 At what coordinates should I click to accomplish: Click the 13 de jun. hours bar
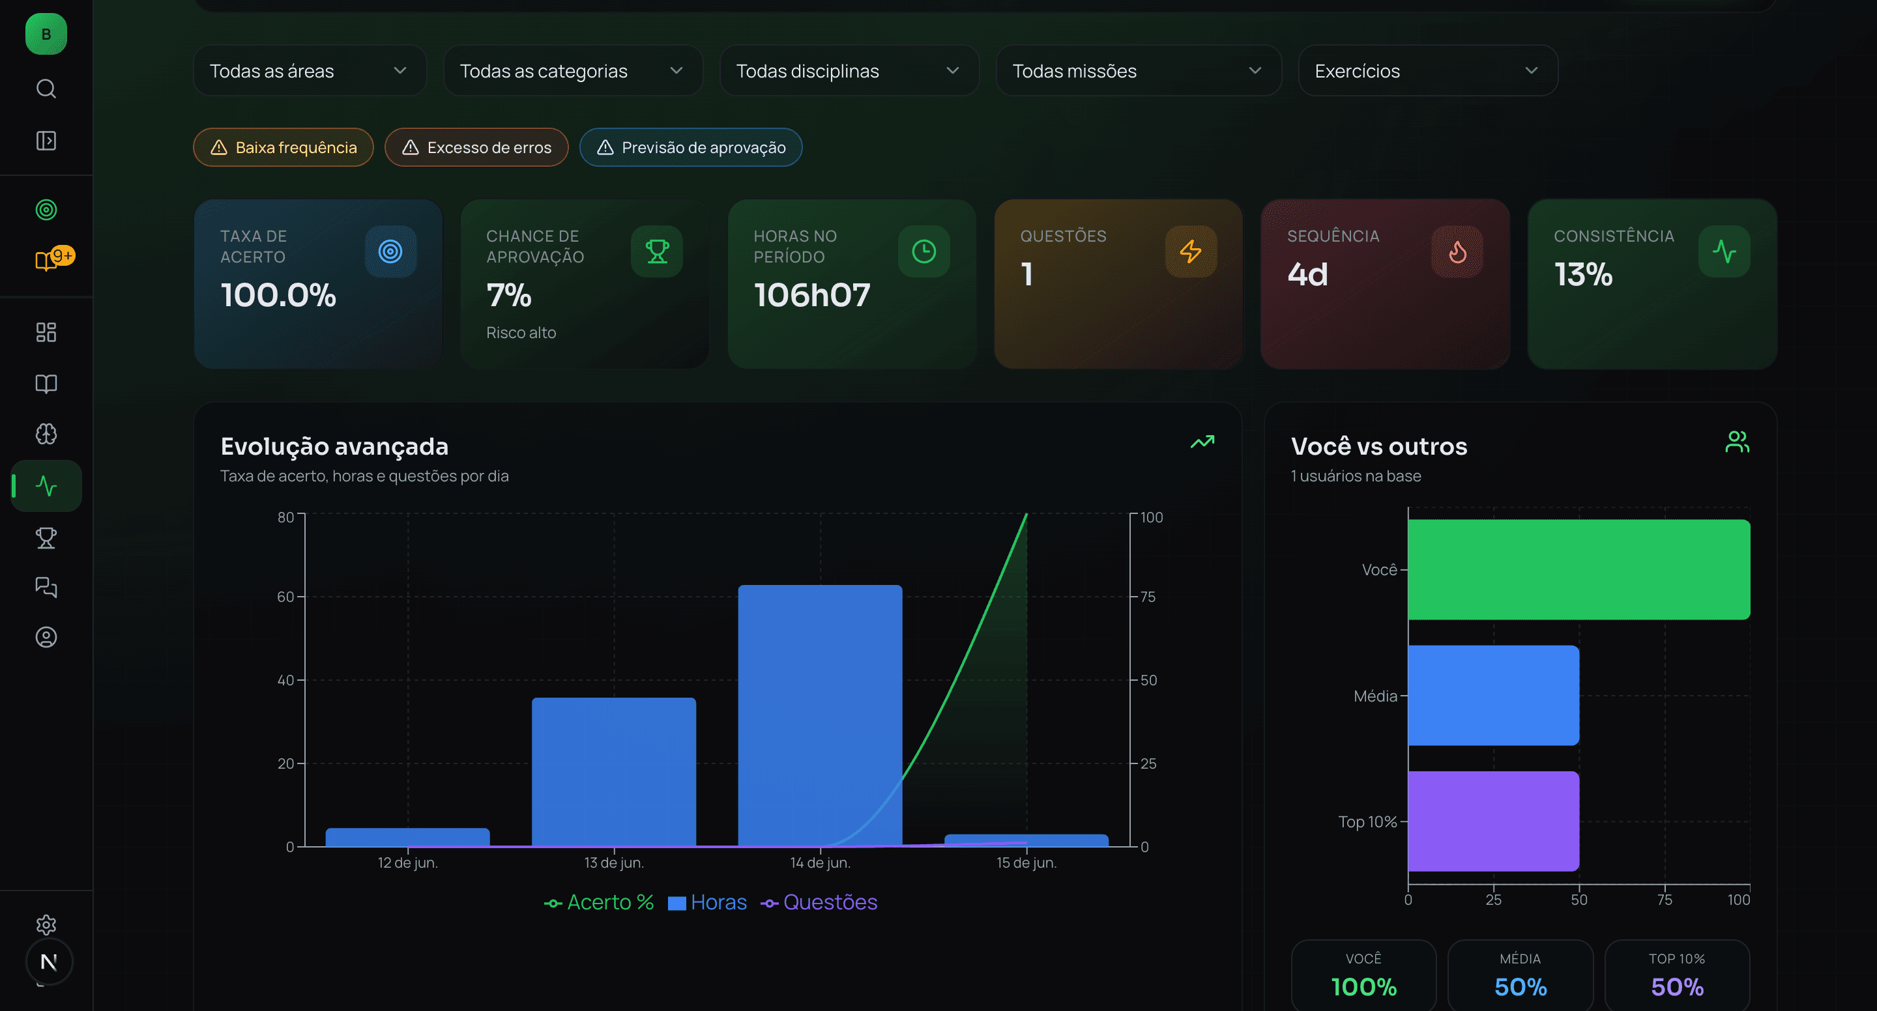[613, 772]
